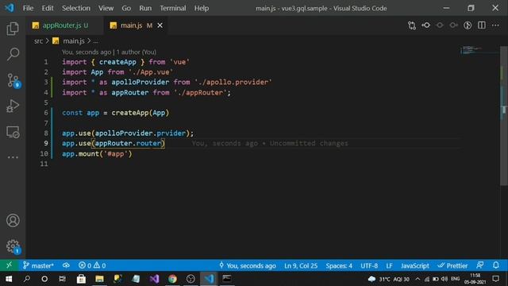The width and height of the screenshot is (508, 286).
Task: Open the Selection menu
Action: click(x=76, y=8)
